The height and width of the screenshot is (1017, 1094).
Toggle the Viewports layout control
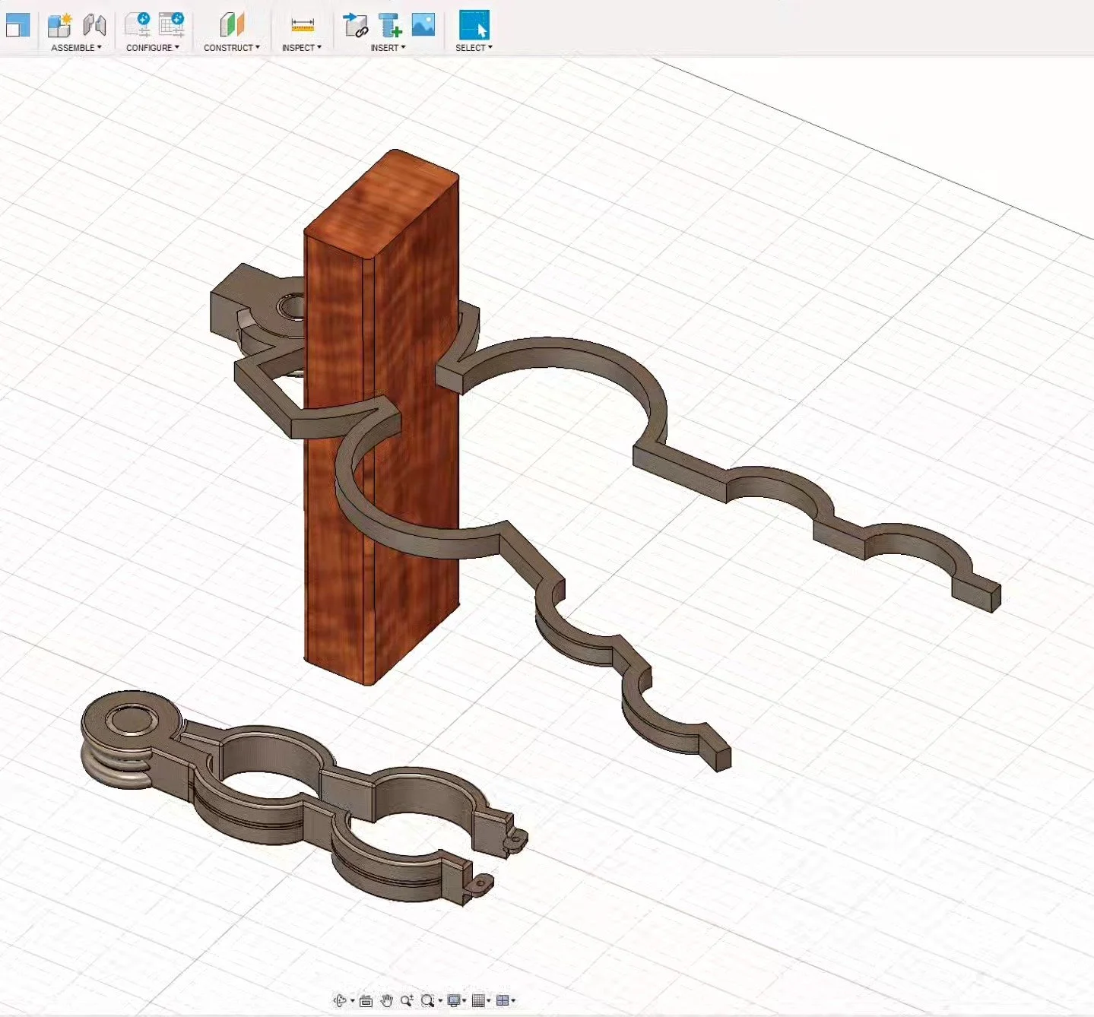504,1000
